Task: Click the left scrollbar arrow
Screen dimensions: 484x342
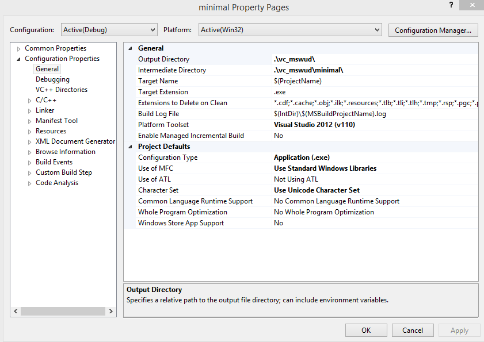Action: point(15,311)
